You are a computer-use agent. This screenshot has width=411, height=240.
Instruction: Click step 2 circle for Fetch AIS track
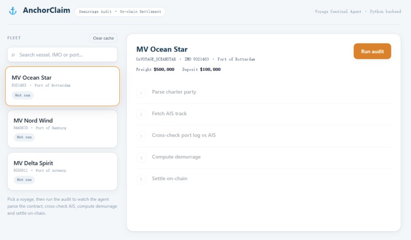click(141, 115)
